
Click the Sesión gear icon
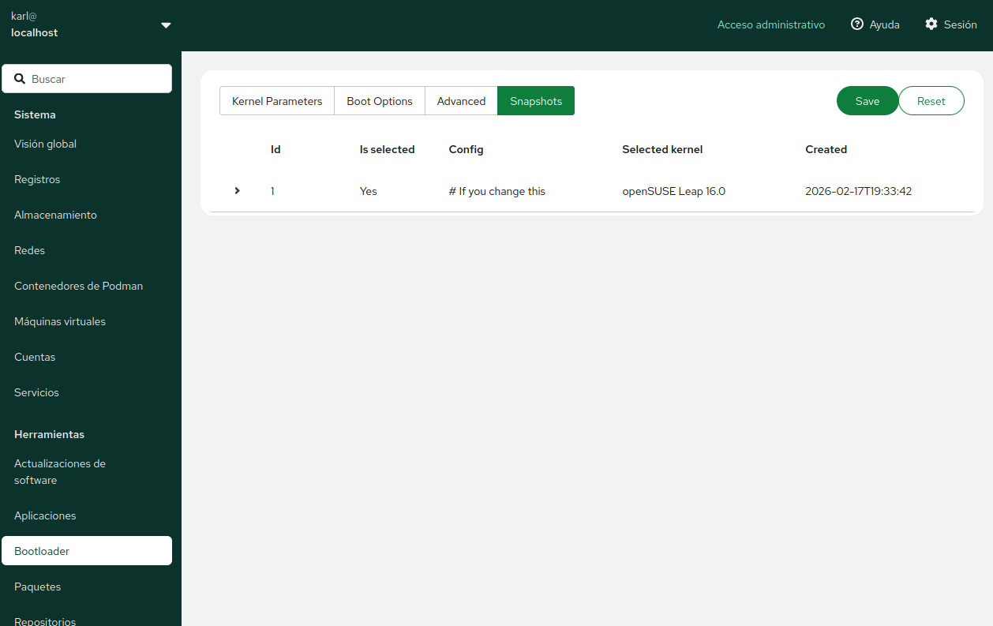pyautogui.click(x=931, y=24)
